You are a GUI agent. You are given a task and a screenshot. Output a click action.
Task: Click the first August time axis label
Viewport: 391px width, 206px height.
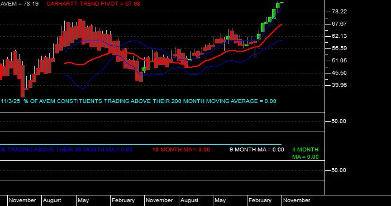[52, 200]
